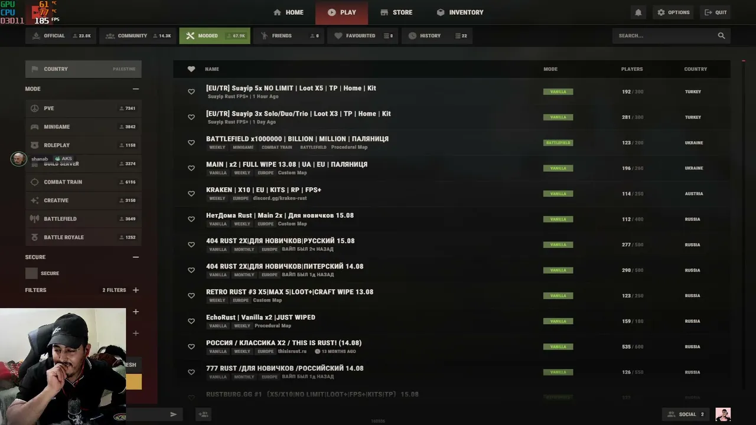
Task: Expand the Filters section
Action: pyautogui.click(x=136, y=290)
